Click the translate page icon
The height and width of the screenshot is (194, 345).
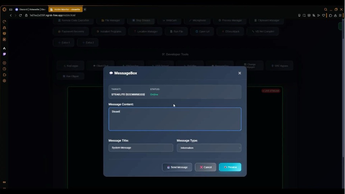pyautogui.click(x=314, y=15)
